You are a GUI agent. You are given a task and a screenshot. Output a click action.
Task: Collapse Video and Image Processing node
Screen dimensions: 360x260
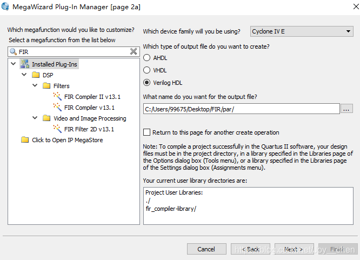point(35,118)
